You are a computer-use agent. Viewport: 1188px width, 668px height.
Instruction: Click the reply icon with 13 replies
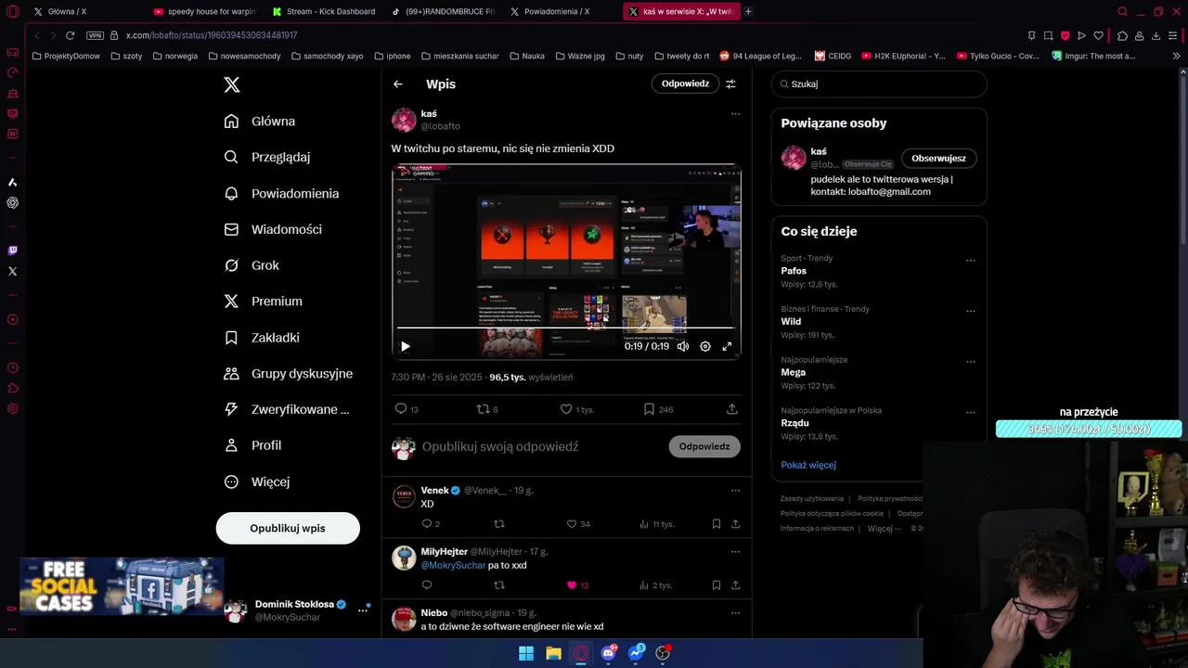(x=407, y=409)
